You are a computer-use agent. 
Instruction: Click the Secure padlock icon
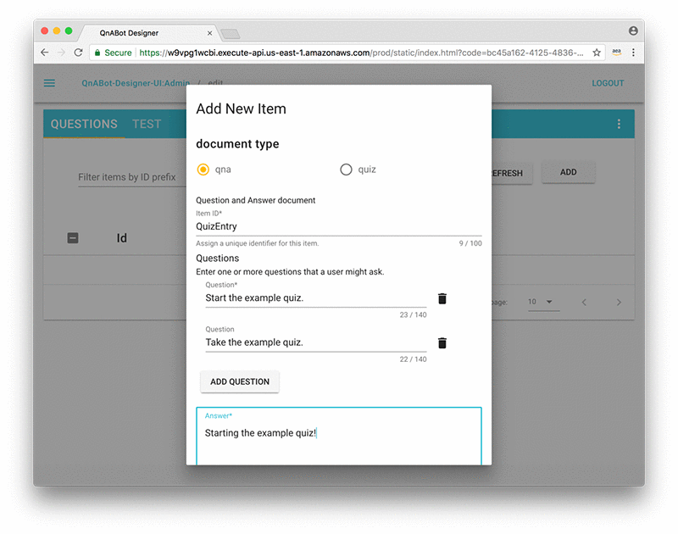tap(97, 53)
